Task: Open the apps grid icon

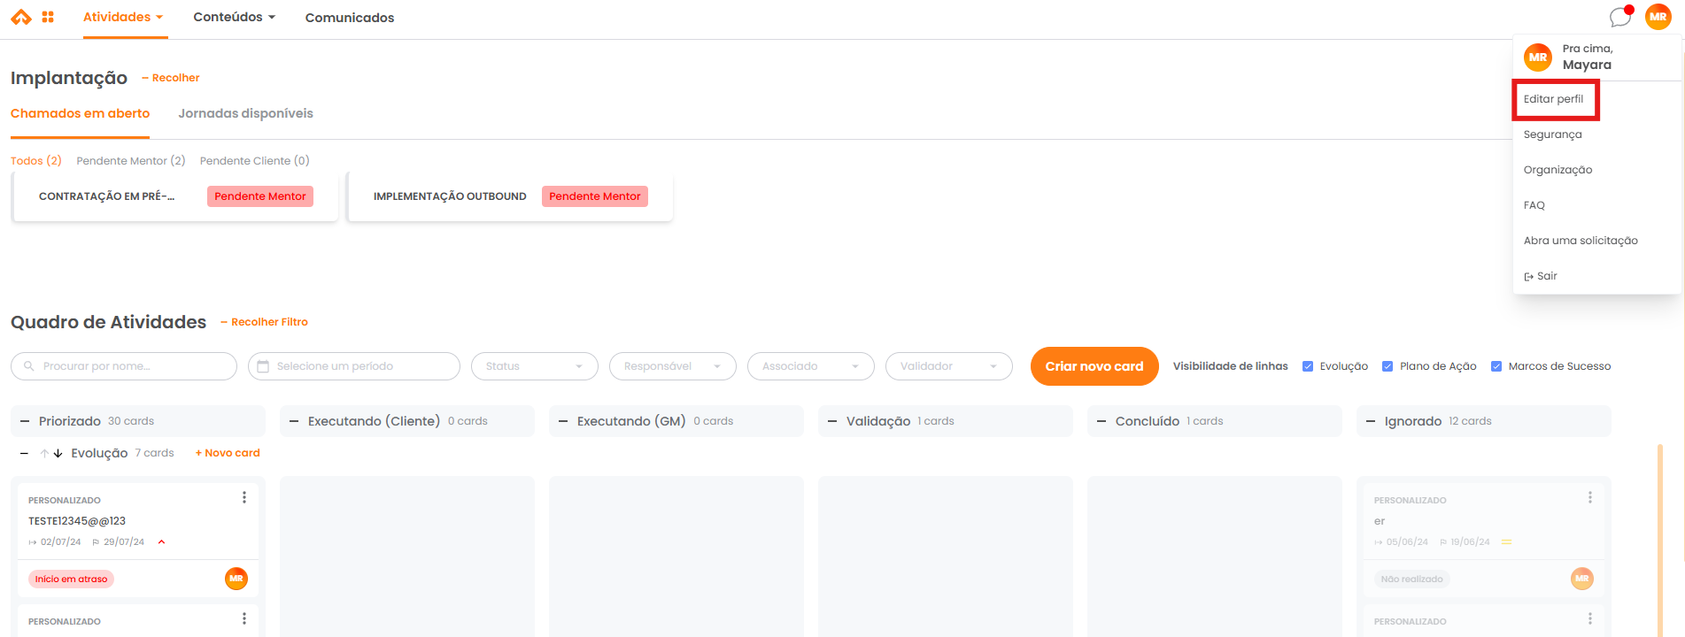Action: coord(48,17)
